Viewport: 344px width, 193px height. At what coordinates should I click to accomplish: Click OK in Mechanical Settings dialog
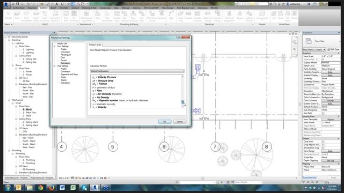tap(165, 122)
